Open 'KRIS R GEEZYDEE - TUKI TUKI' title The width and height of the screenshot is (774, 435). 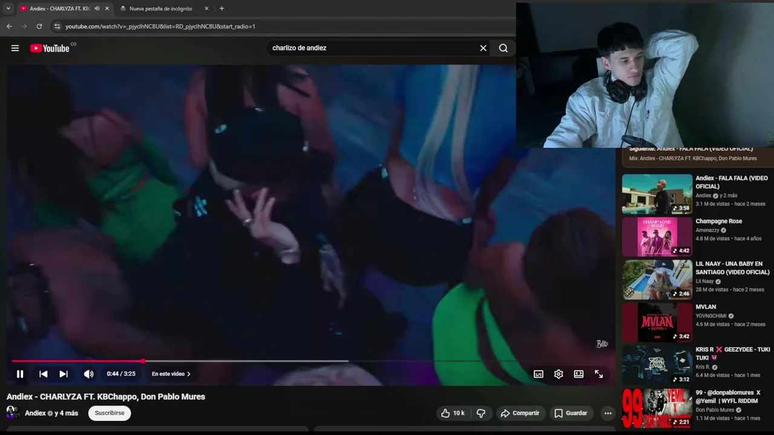point(733,354)
